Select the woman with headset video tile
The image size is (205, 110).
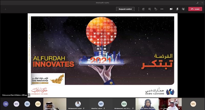click(x=147, y=104)
